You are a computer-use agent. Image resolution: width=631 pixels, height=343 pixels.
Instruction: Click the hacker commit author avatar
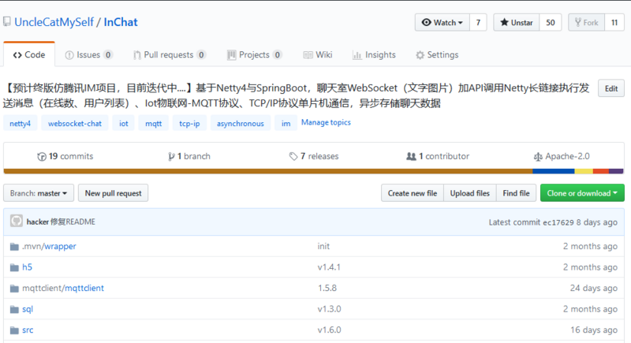(x=17, y=221)
